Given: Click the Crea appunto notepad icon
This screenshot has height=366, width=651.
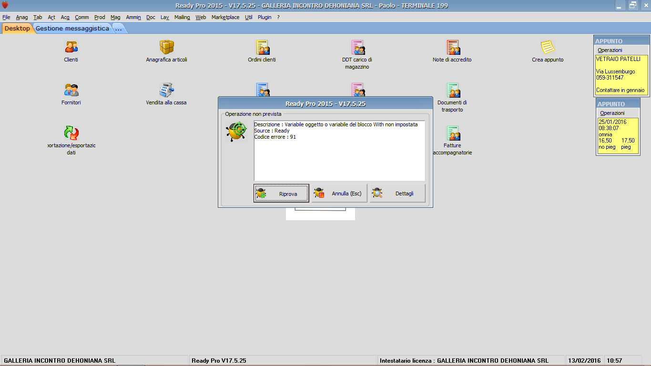Looking at the screenshot, I should pyautogui.click(x=548, y=47).
